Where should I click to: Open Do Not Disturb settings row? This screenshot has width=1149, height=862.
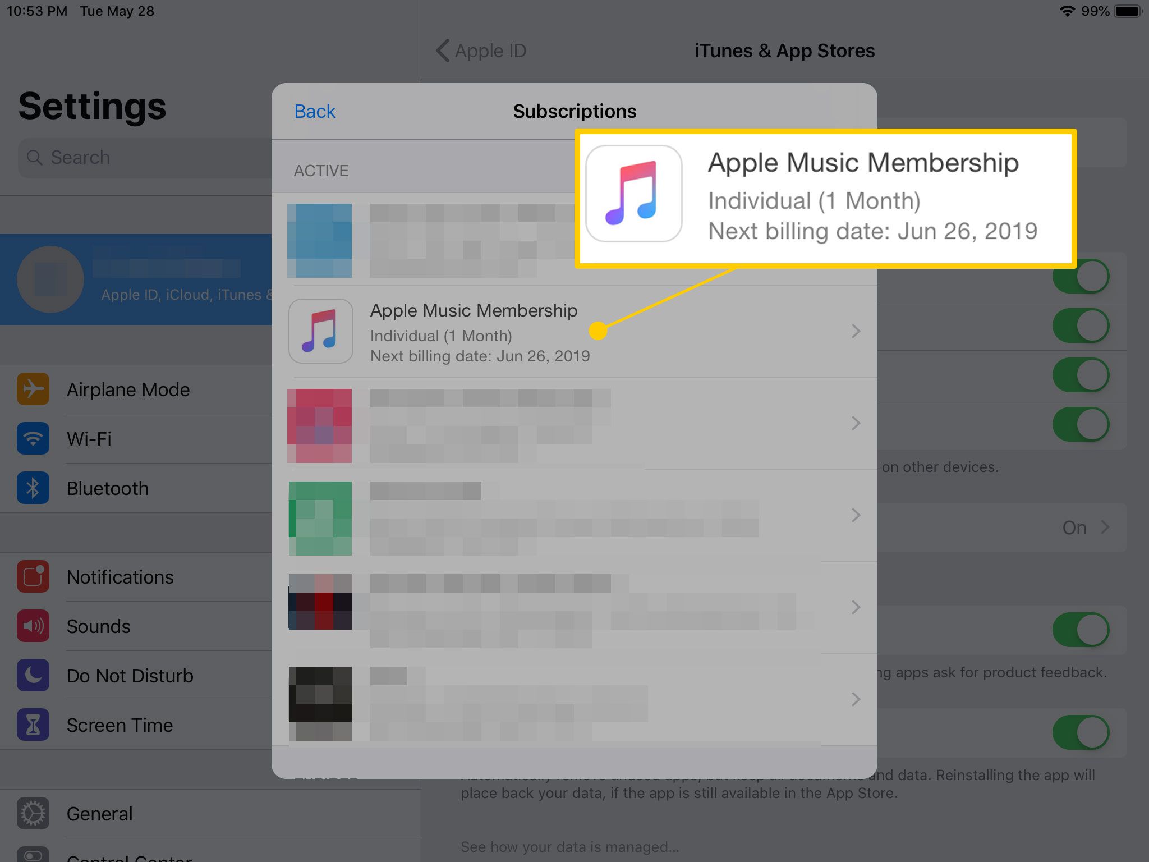[136, 675]
